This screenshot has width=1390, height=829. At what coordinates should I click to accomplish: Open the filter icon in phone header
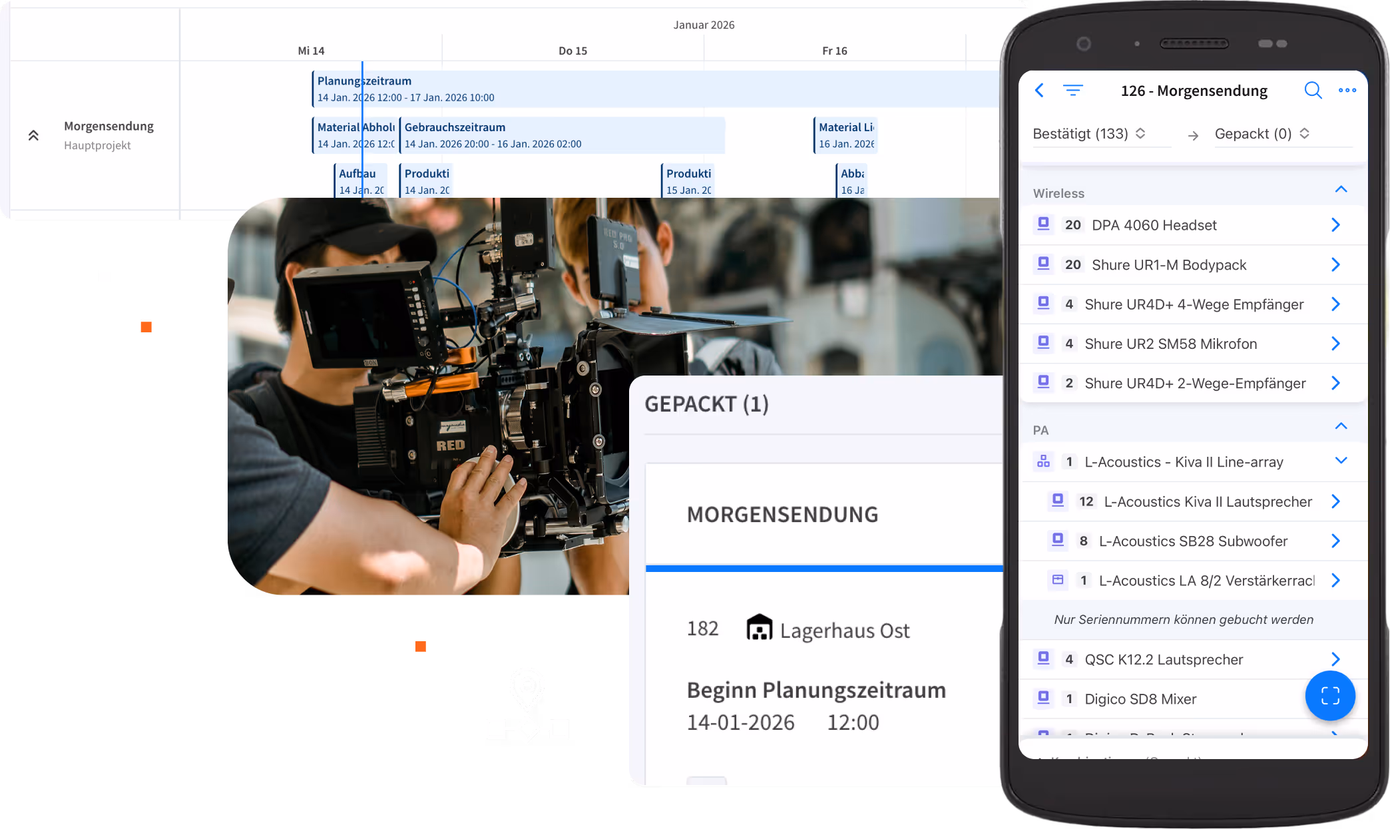1072,91
